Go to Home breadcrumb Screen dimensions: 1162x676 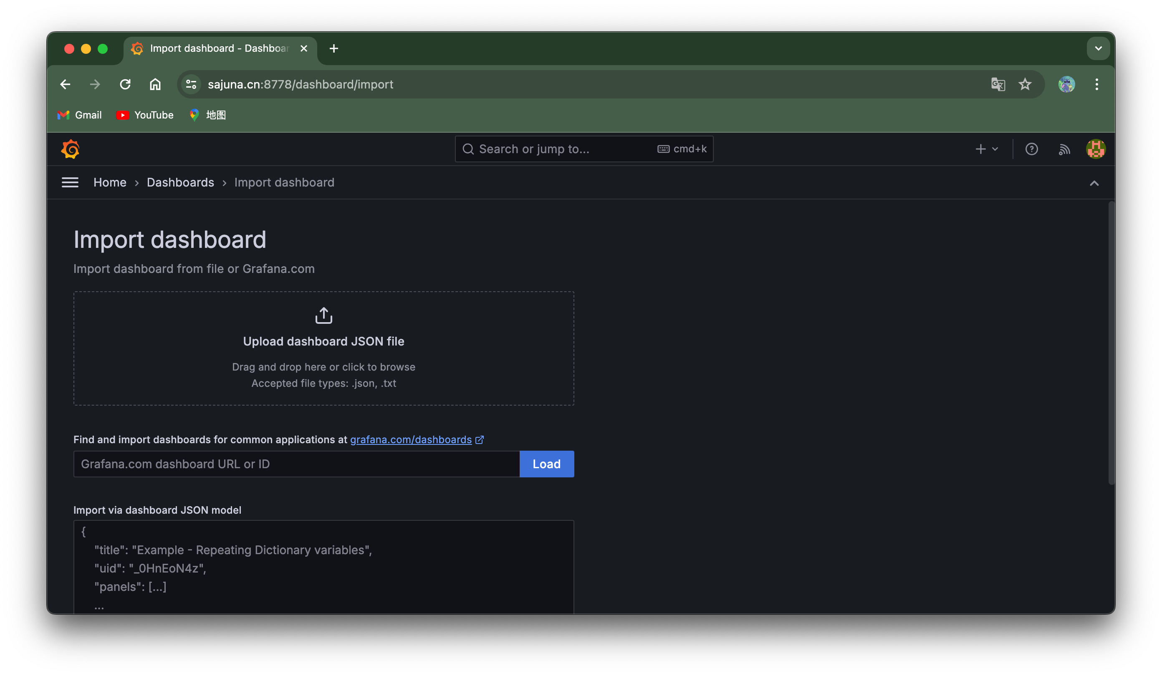pos(110,183)
